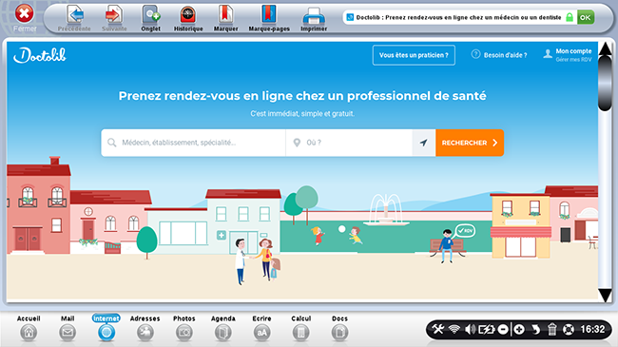The image size is (618, 347).
Task: Click the zoom out minus icon
Action: coord(503,329)
